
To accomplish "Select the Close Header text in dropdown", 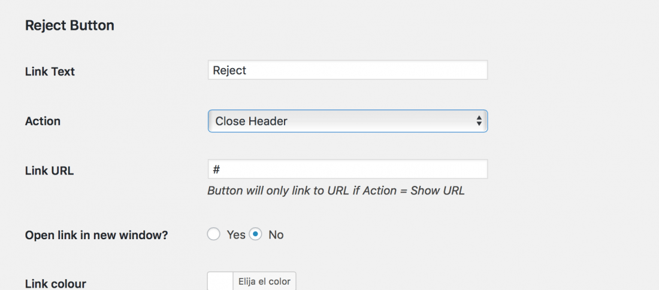I will point(252,121).
